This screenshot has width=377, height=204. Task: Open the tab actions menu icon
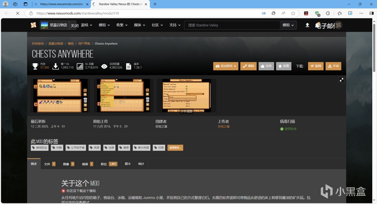pyautogui.click(x=25, y=4)
